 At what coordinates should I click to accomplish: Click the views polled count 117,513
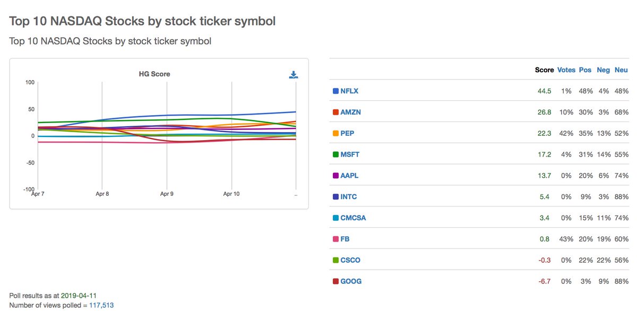[x=100, y=305]
